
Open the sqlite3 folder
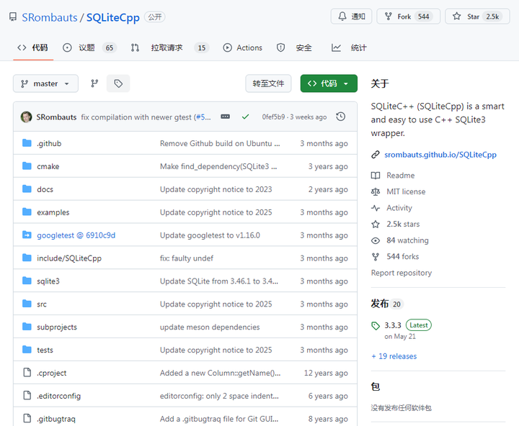48,281
